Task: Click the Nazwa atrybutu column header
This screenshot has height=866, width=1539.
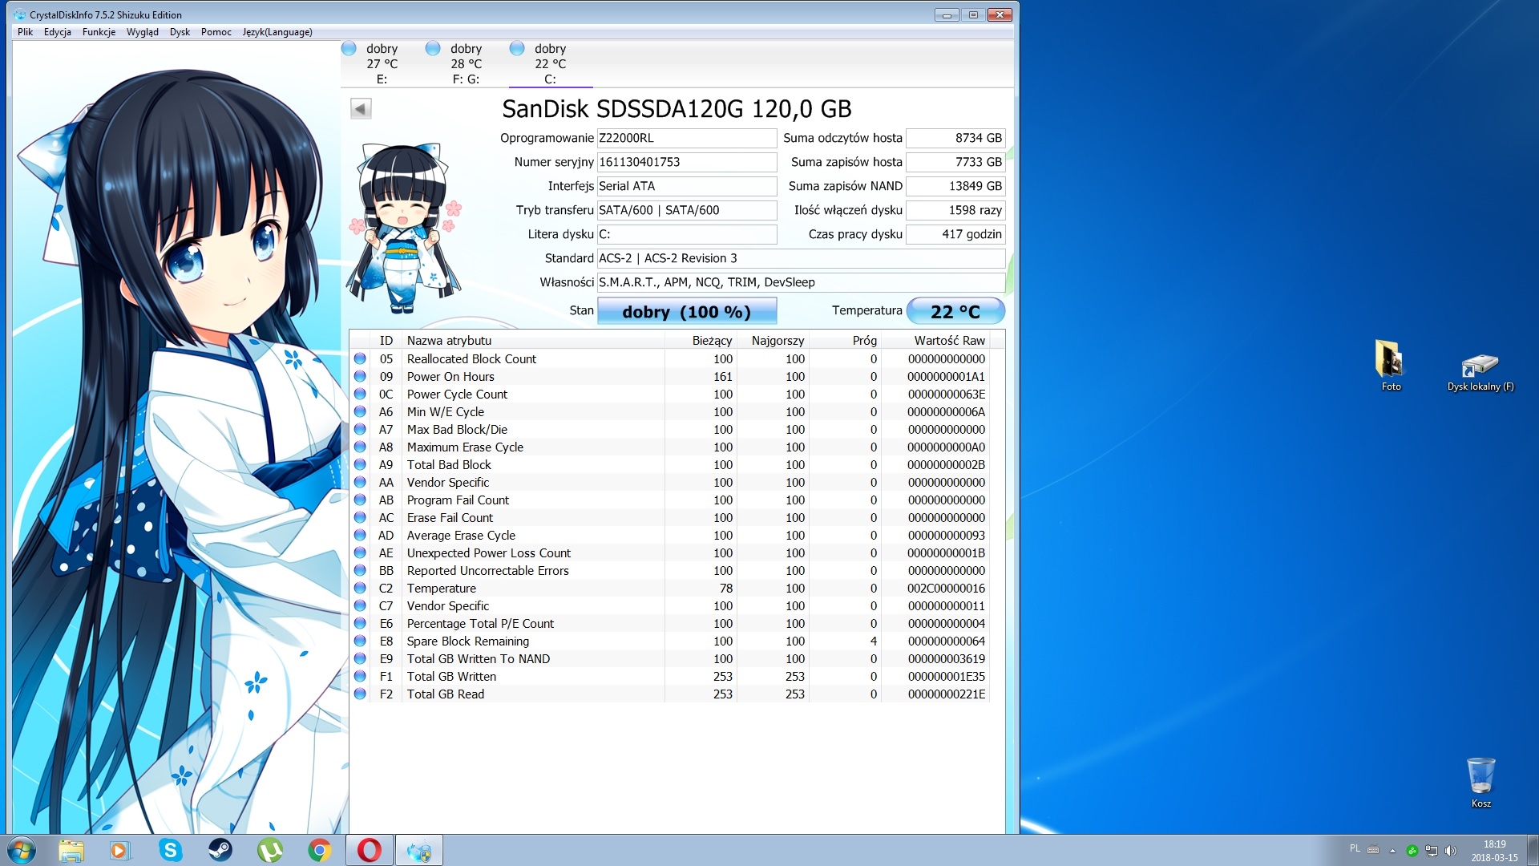Action: [x=449, y=341]
